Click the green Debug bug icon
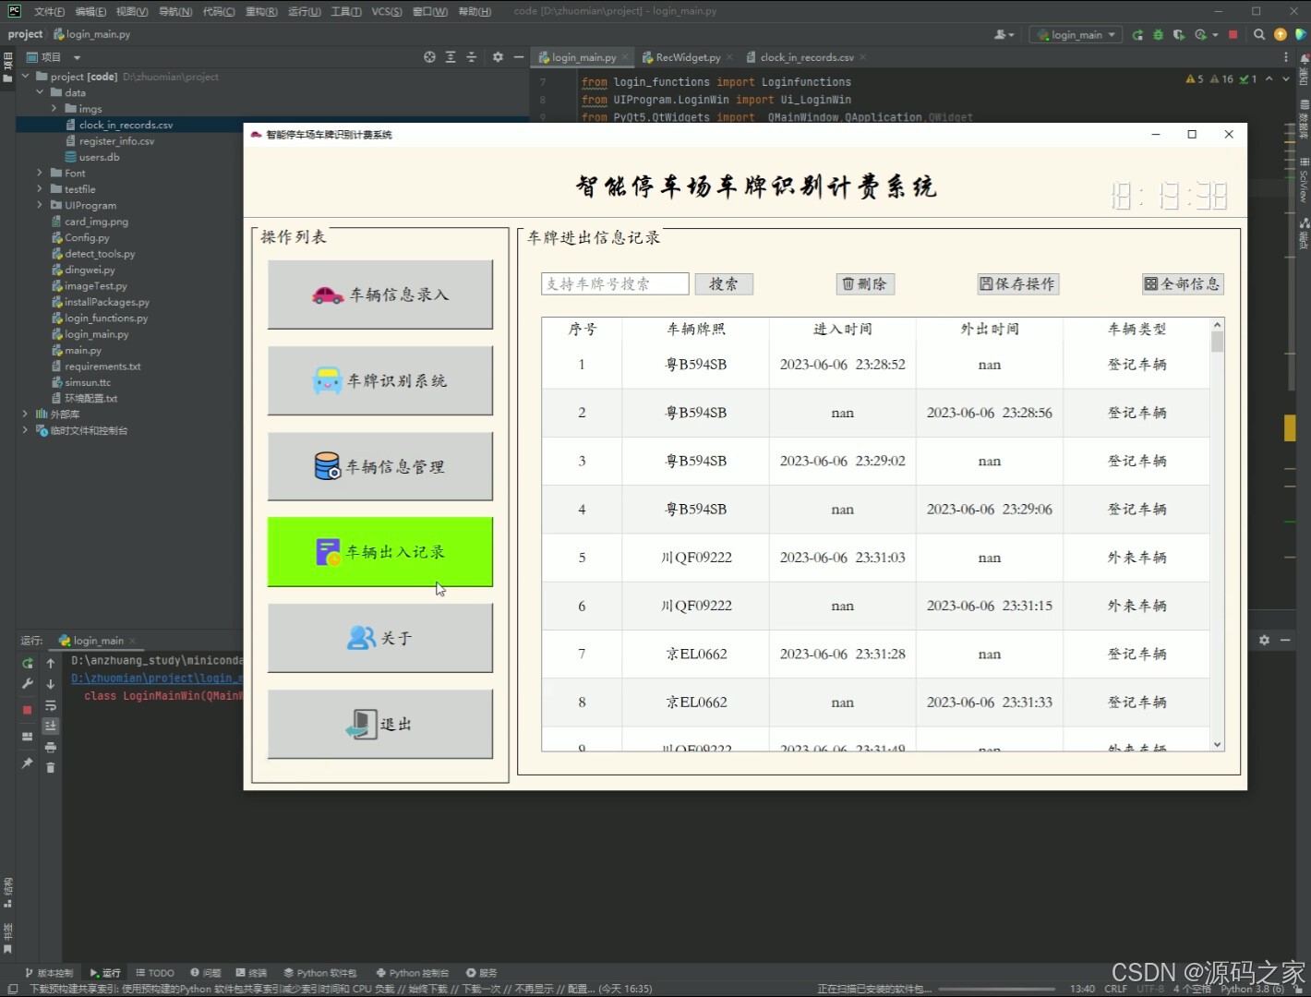The width and height of the screenshot is (1311, 997). (x=1158, y=35)
